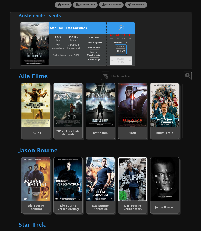This screenshot has height=231, width=201.
Task: Open Star Trek Into Darkness event poster
Action: (35, 44)
